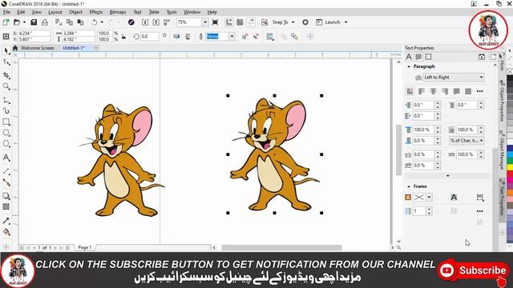Click yellow swatch in color palette
The image size is (513, 288).
[510, 167]
